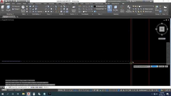Click Make Current layer button
This screenshot has height=96, width=171.
pyautogui.click(x=148, y=9)
